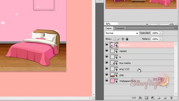The height and width of the screenshot is (101, 179).
Task: Click layers list scroll down arrow
Action: [176, 94]
